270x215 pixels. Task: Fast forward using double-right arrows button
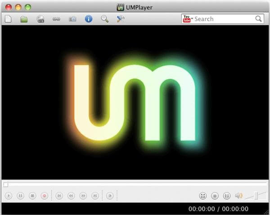pos(83,196)
